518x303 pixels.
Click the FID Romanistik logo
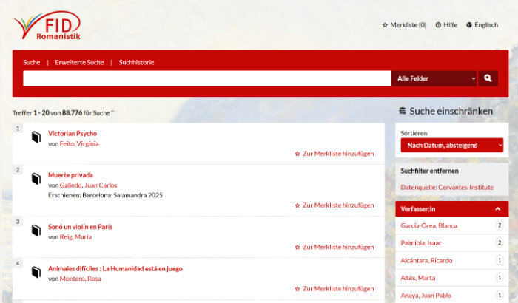pos(47,26)
